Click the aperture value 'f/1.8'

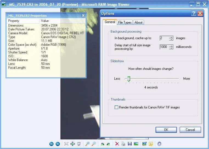pos(44,48)
